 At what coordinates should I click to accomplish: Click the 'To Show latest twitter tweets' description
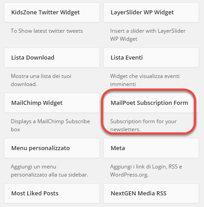[x=47, y=31]
